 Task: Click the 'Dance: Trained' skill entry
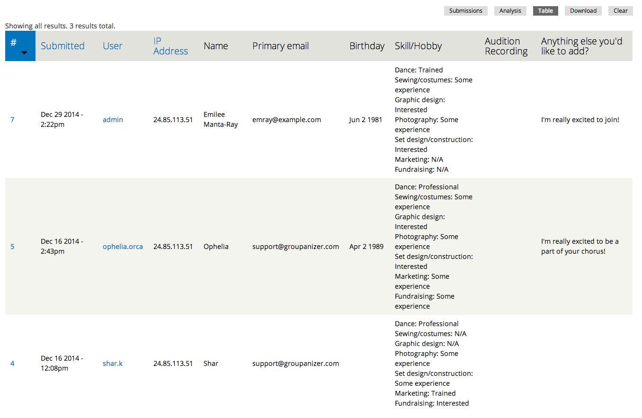pyautogui.click(x=419, y=70)
